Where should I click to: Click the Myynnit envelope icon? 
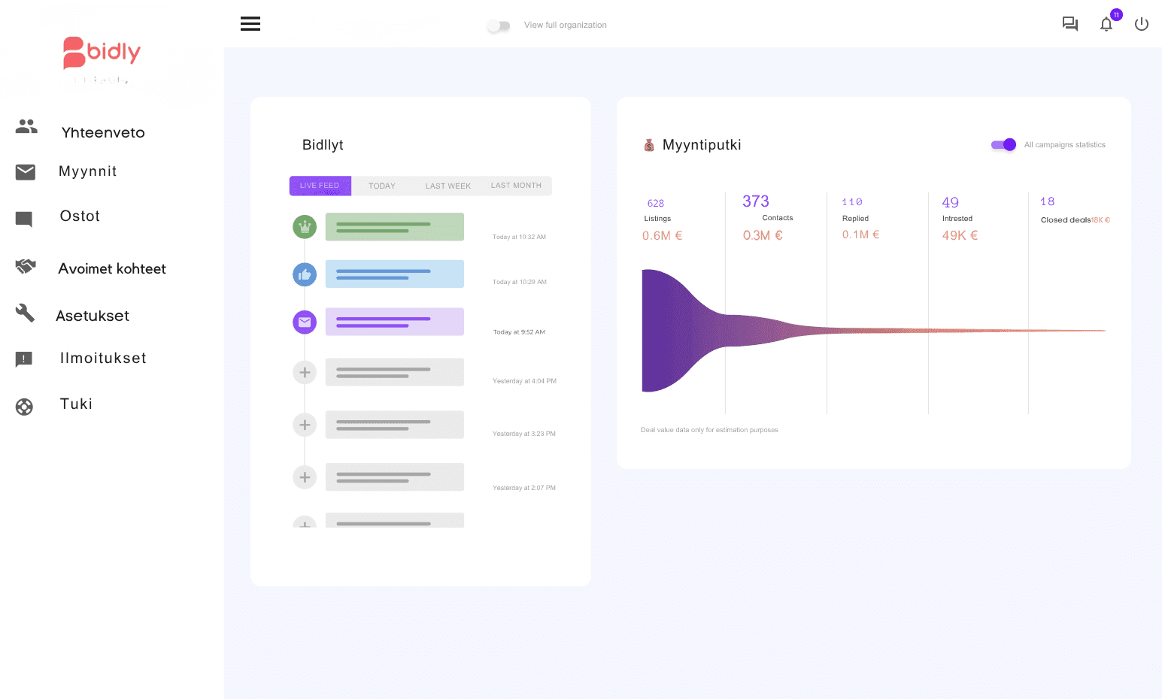tap(26, 172)
